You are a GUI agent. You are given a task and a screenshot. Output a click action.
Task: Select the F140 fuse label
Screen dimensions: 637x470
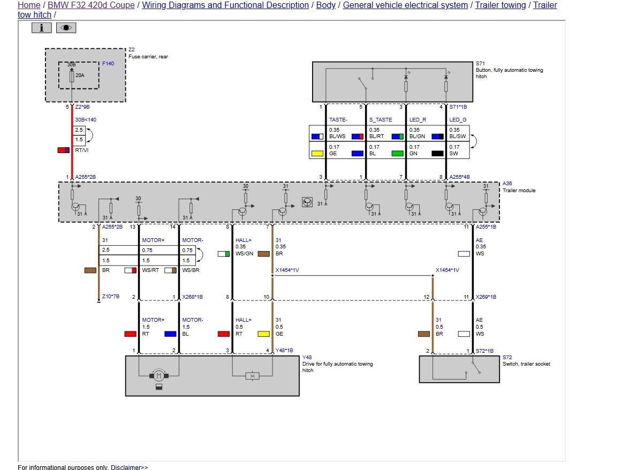(108, 63)
